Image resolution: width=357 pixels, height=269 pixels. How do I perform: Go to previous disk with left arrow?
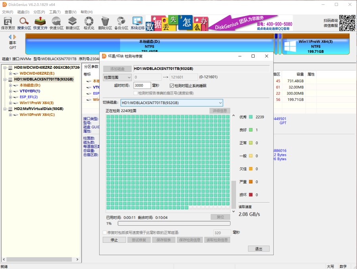click(10, 37)
